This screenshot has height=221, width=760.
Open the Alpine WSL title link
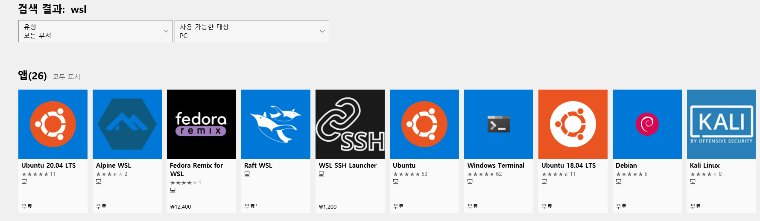click(x=114, y=166)
